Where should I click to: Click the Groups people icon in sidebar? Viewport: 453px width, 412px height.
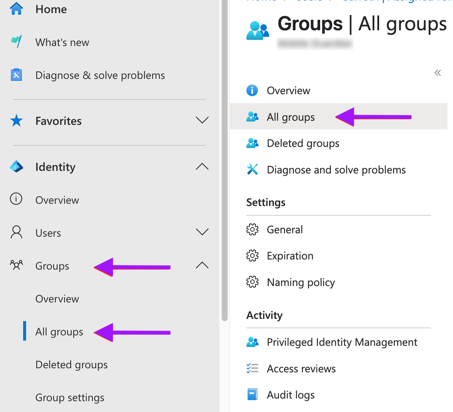[x=16, y=265]
